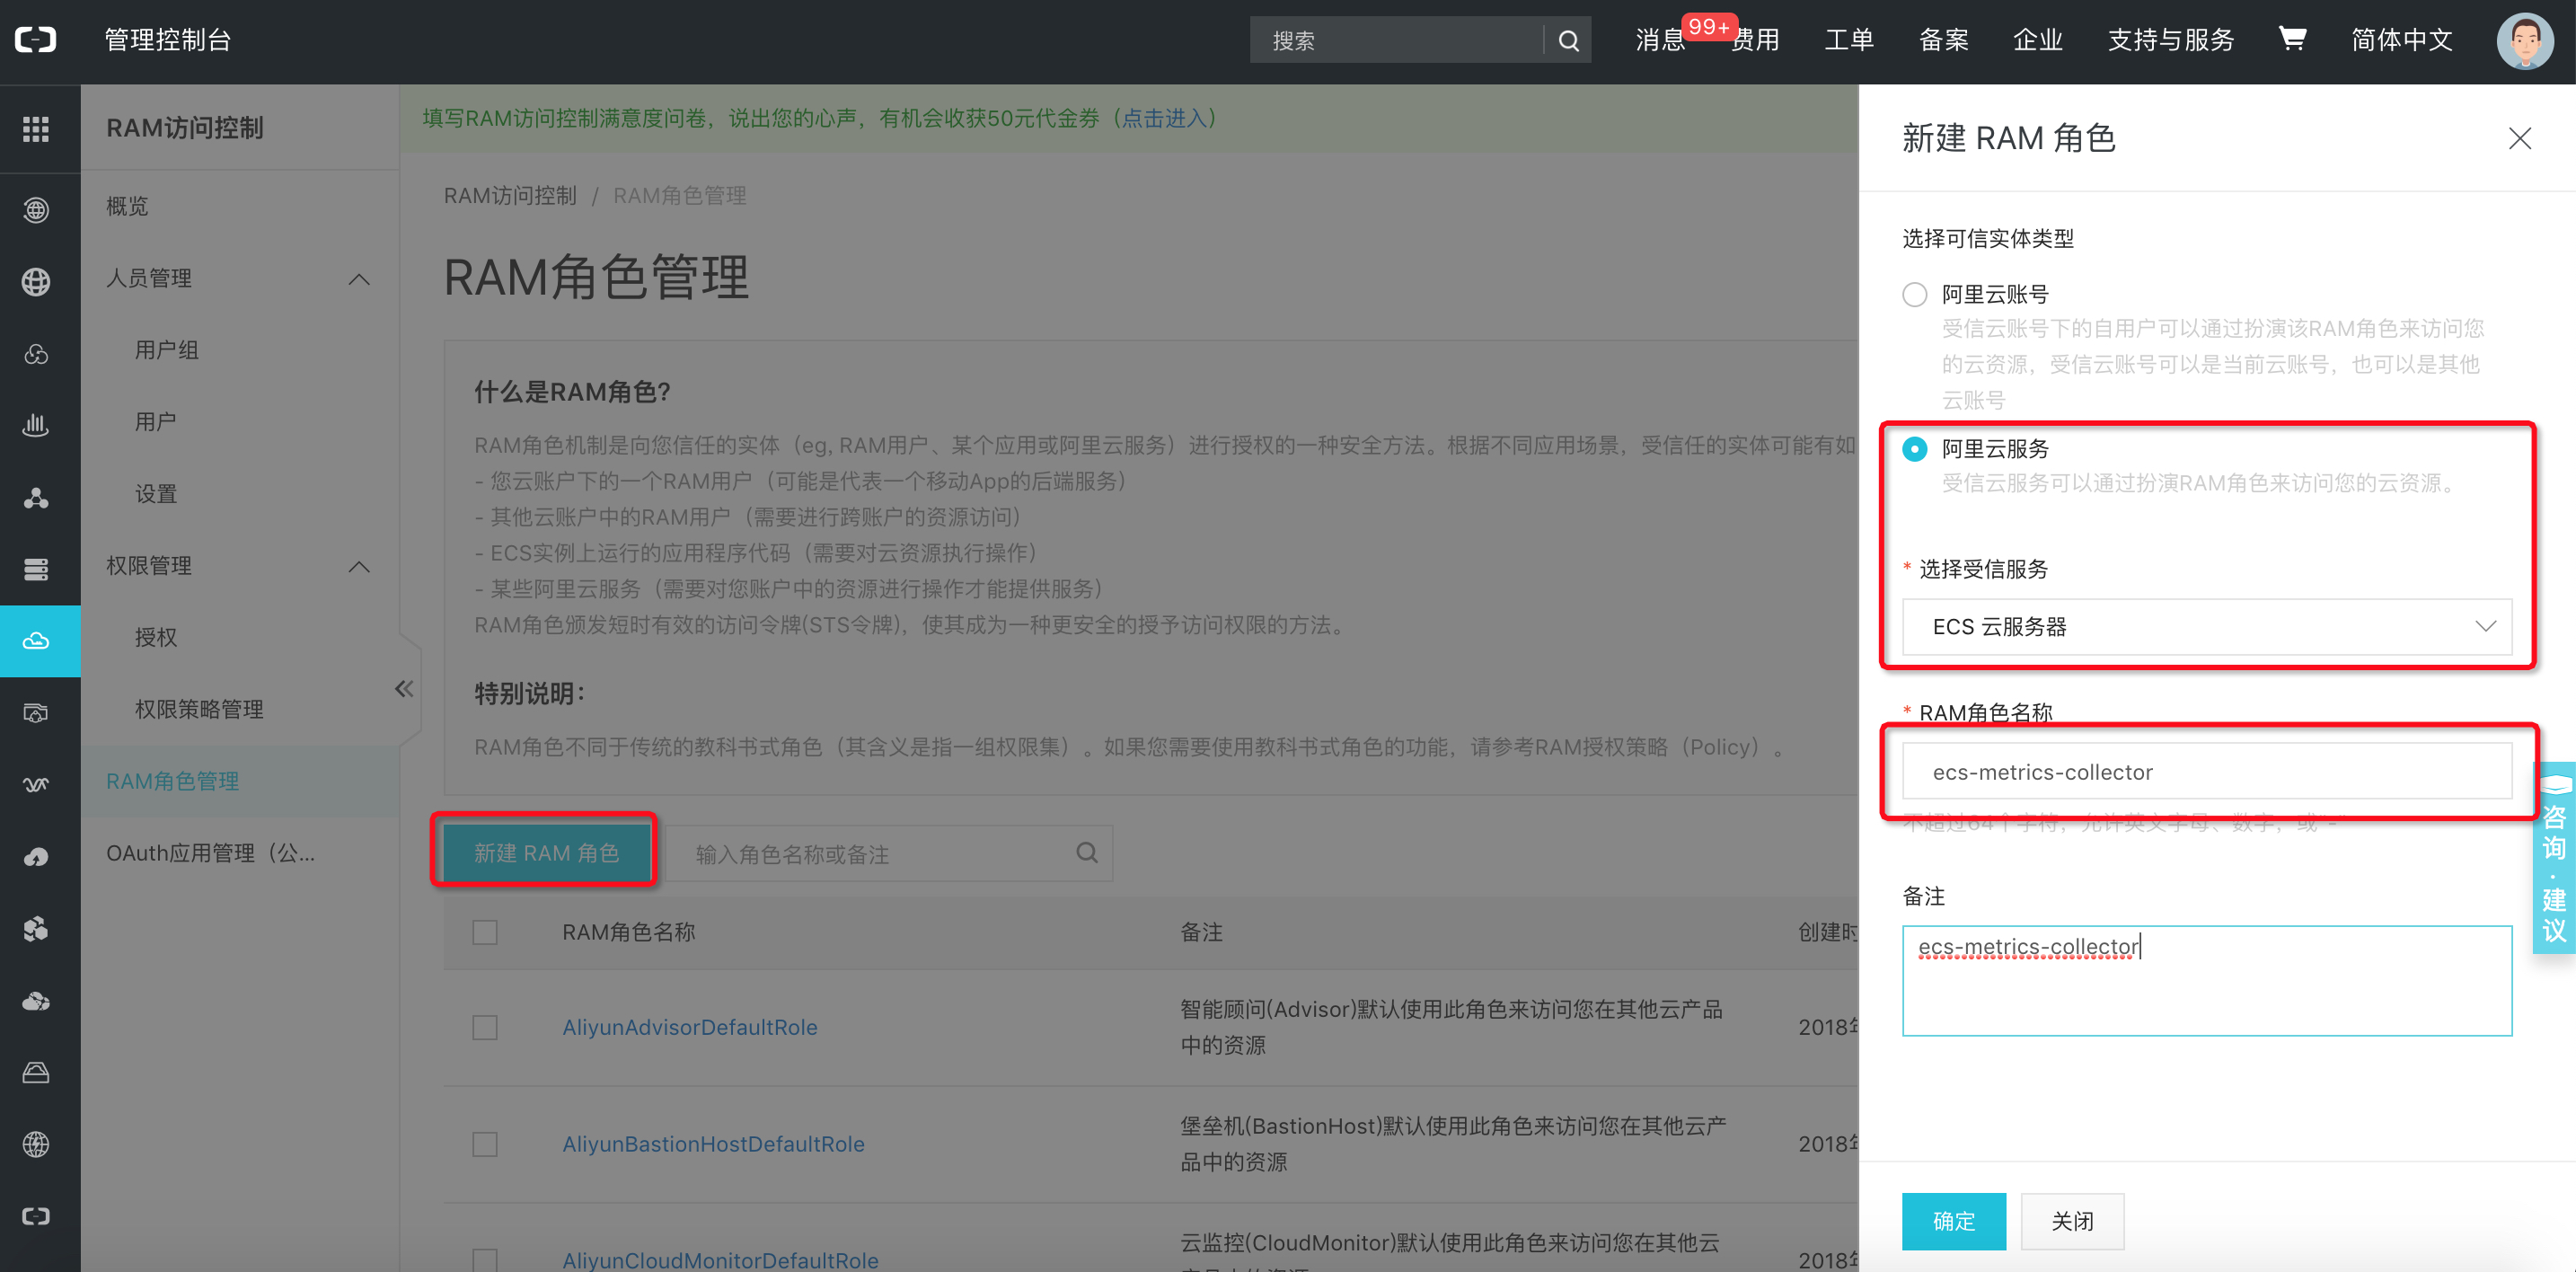
Task: Check the AliyunBastionHostDefaultRole row checkbox
Action: 485,1144
